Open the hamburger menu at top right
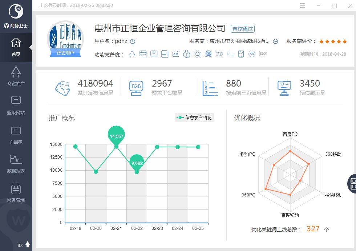This screenshot has width=356, height=251. (x=302, y=6)
